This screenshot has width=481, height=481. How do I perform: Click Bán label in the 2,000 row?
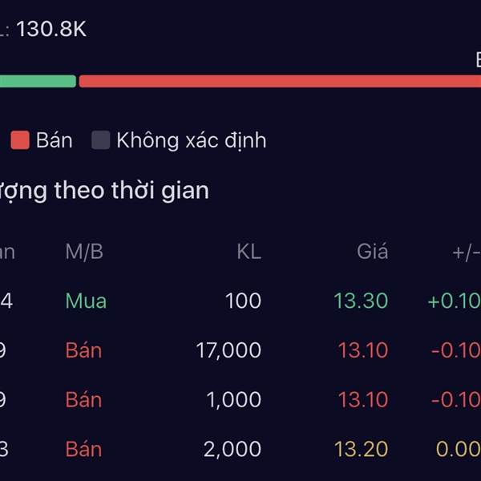pos(83,450)
